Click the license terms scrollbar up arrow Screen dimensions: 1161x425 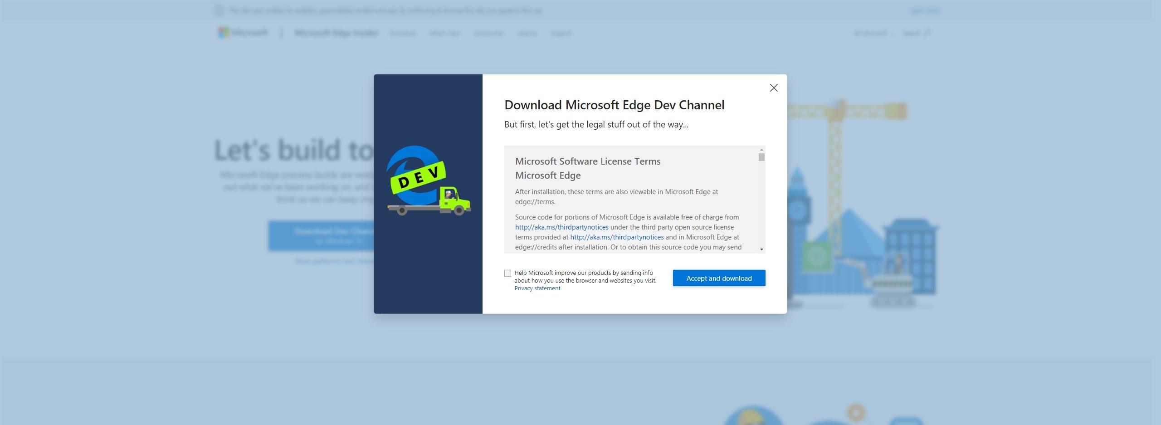point(761,150)
